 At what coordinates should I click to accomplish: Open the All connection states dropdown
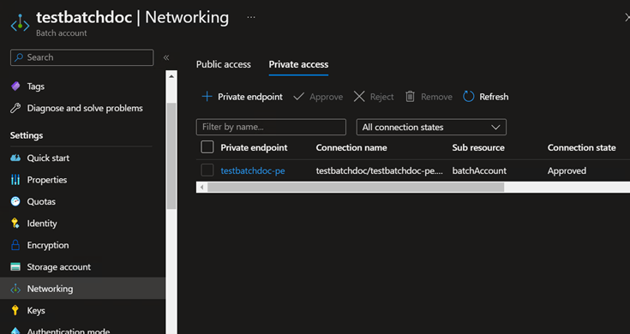tap(431, 128)
